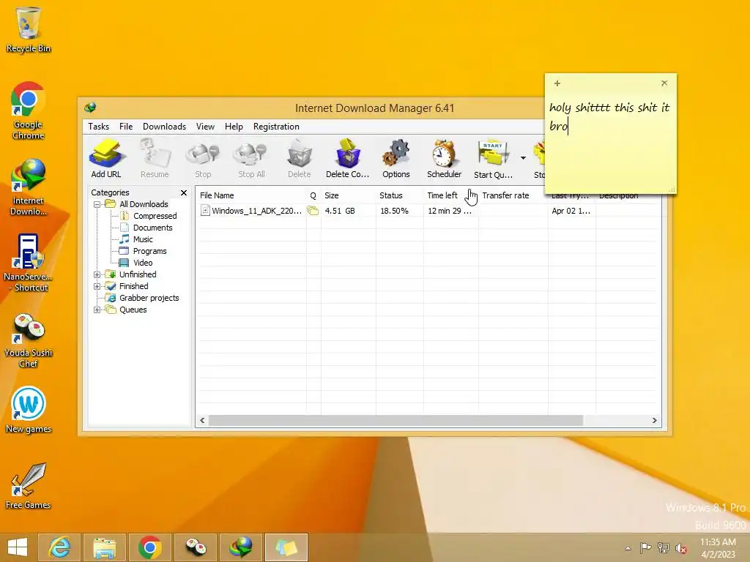
Task: Sort by File Name column header
Action: tap(251, 195)
